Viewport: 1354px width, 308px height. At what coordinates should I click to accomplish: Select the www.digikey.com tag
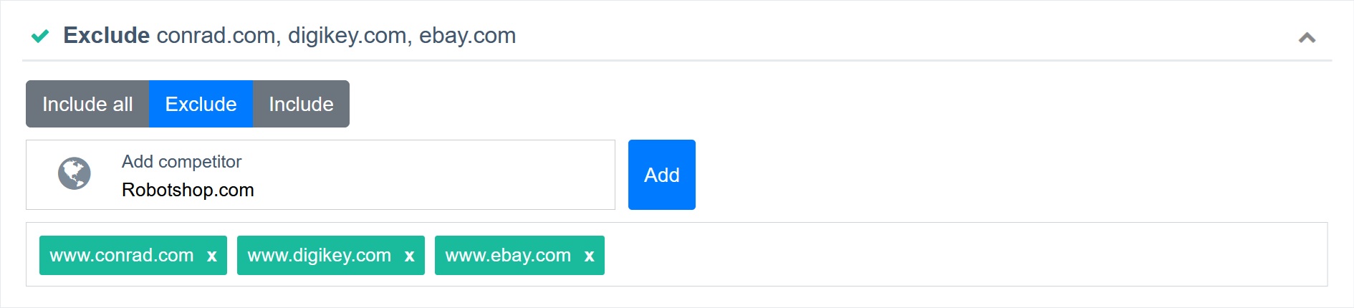coord(320,255)
